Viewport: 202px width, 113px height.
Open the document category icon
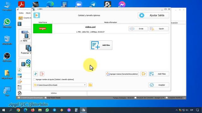pyautogui.click(x=20, y=82)
